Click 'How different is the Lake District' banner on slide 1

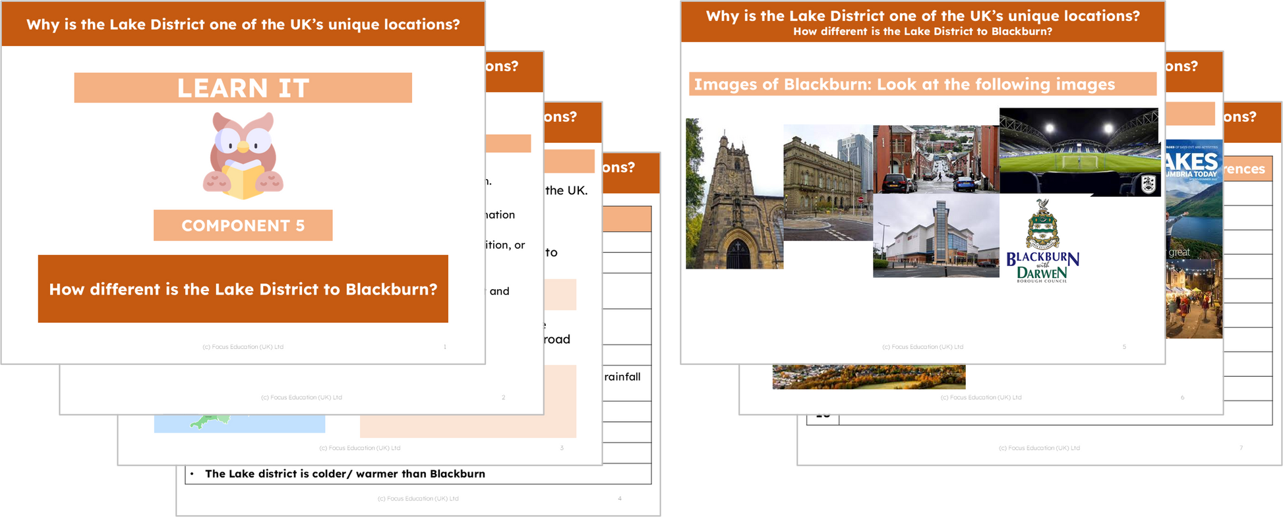click(x=243, y=289)
